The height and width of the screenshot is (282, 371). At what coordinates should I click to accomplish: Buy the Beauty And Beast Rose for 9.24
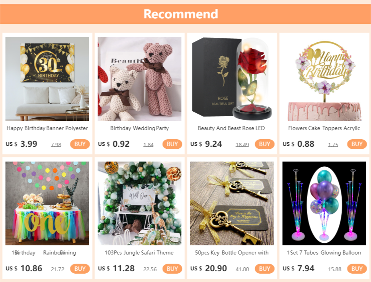pyautogui.click(x=264, y=144)
